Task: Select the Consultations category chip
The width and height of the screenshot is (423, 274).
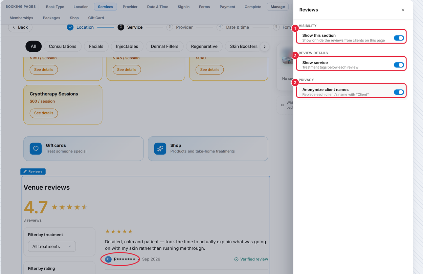Action: tap(63, 46)
